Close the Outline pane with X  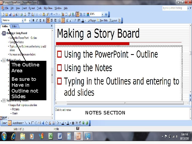pyautogui.click(x=51, y=26)
